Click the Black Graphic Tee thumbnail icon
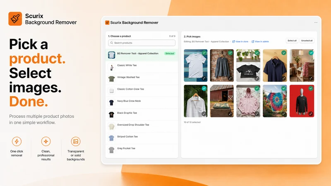The height and width of the screenshot is (186, 331). click(x=111, y=114)
